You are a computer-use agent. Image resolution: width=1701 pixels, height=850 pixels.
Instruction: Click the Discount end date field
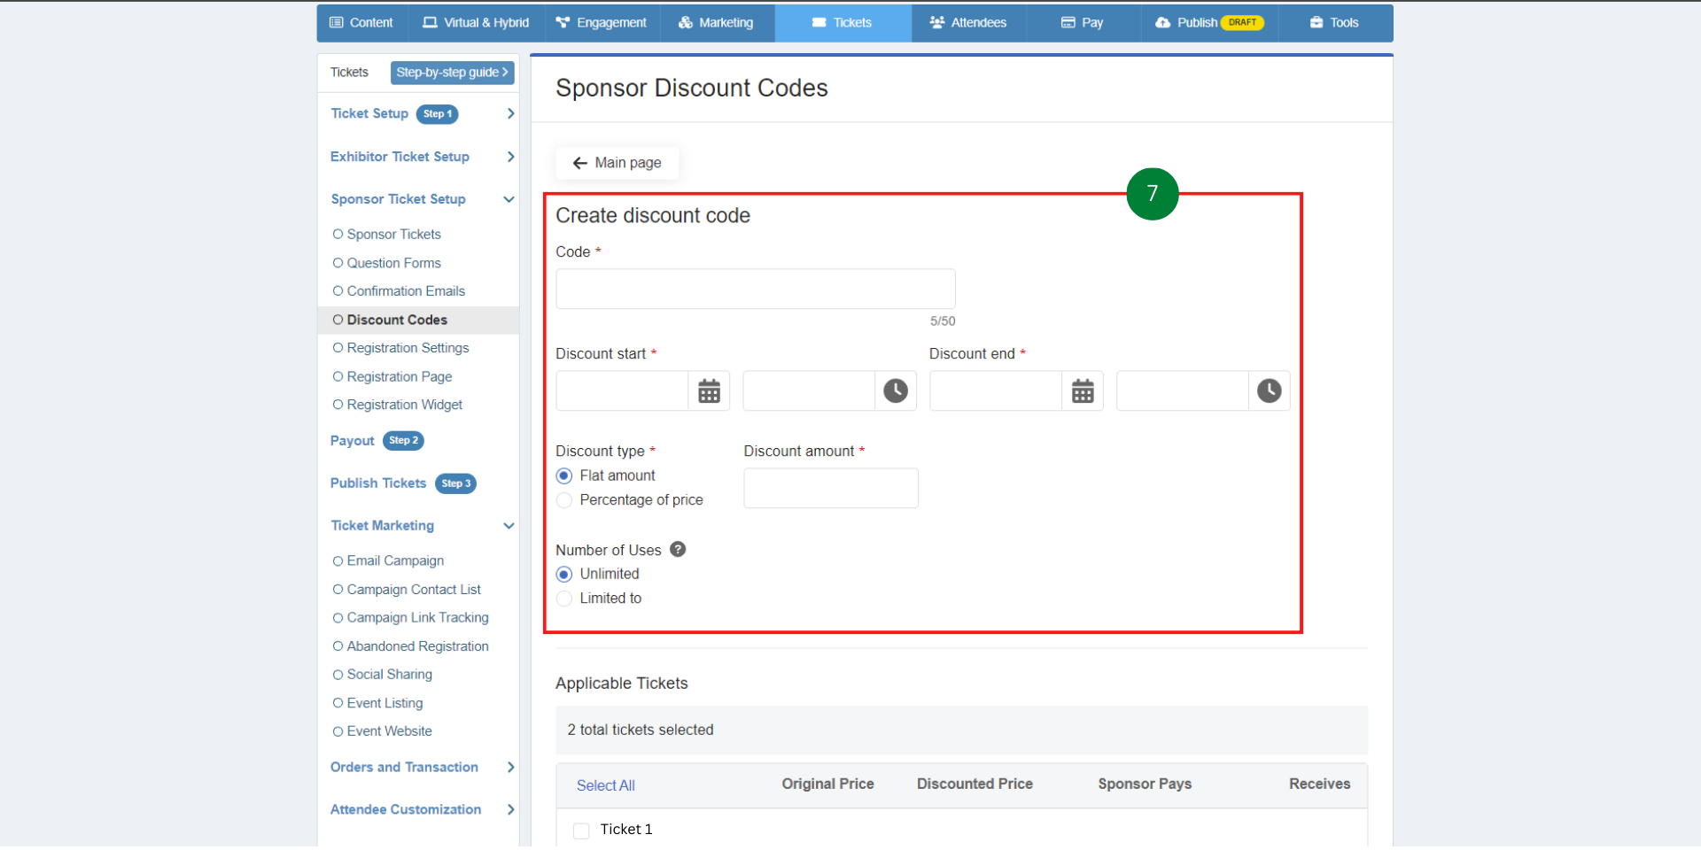996,390
